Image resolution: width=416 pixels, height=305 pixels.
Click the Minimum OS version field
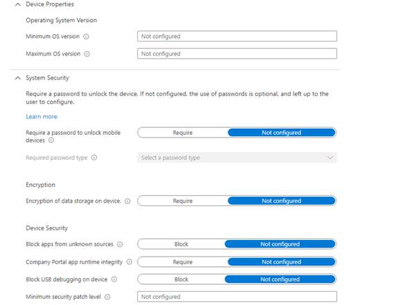[237, 36]
